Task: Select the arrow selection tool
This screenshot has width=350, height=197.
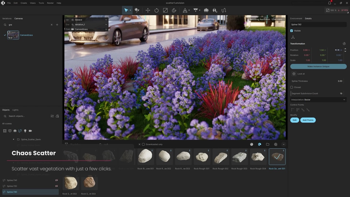Action: (126, 10)
